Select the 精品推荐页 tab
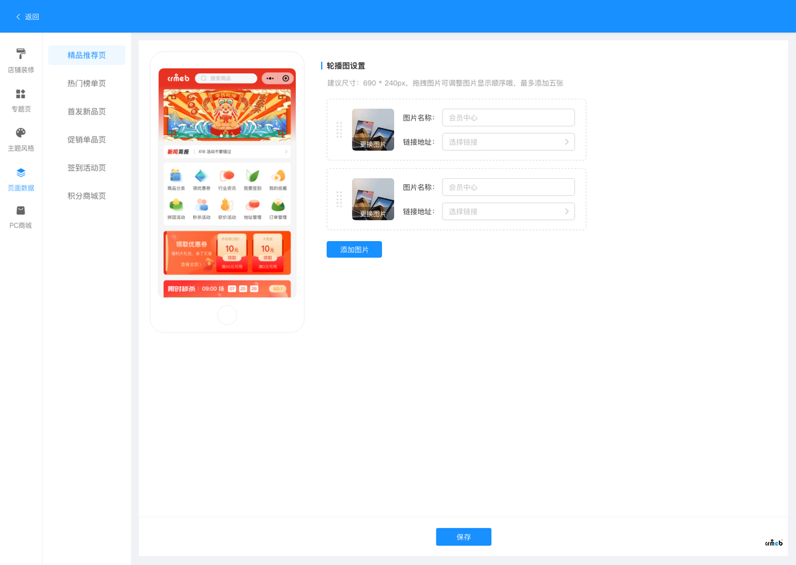This screenshot has height=565, width=796. [x=87, y=55]
